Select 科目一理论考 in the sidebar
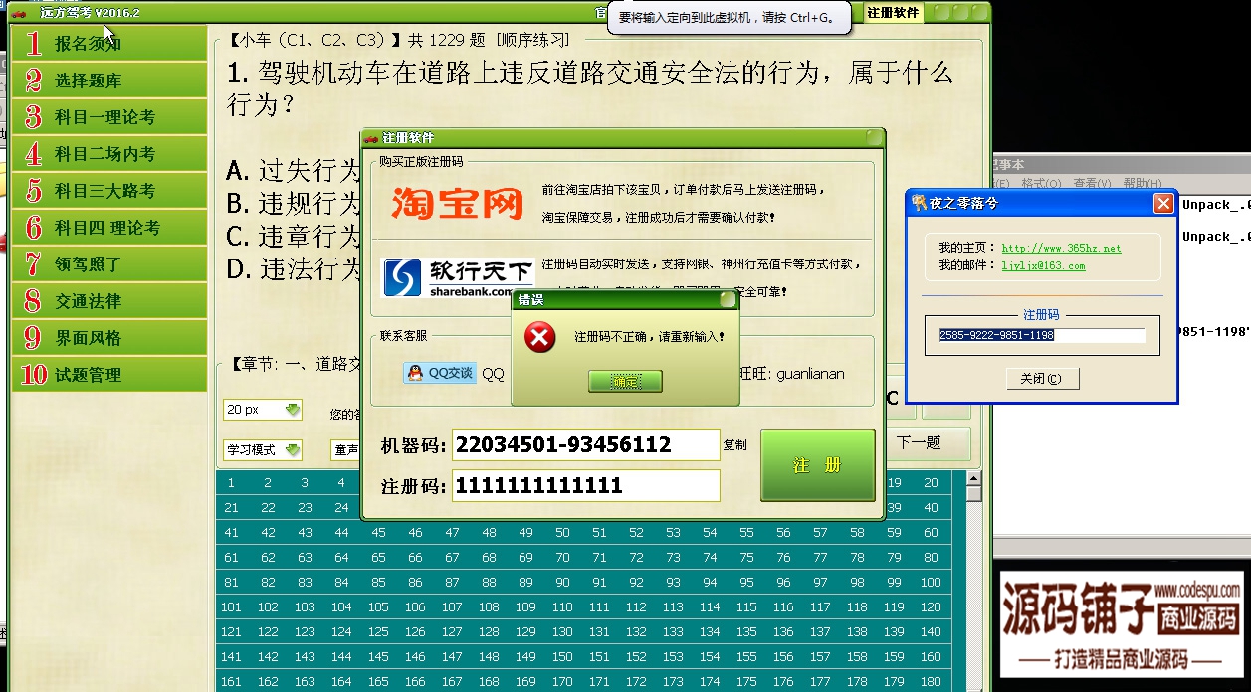The height and width of the screenshot is (692, 1251). pos(109,117)
